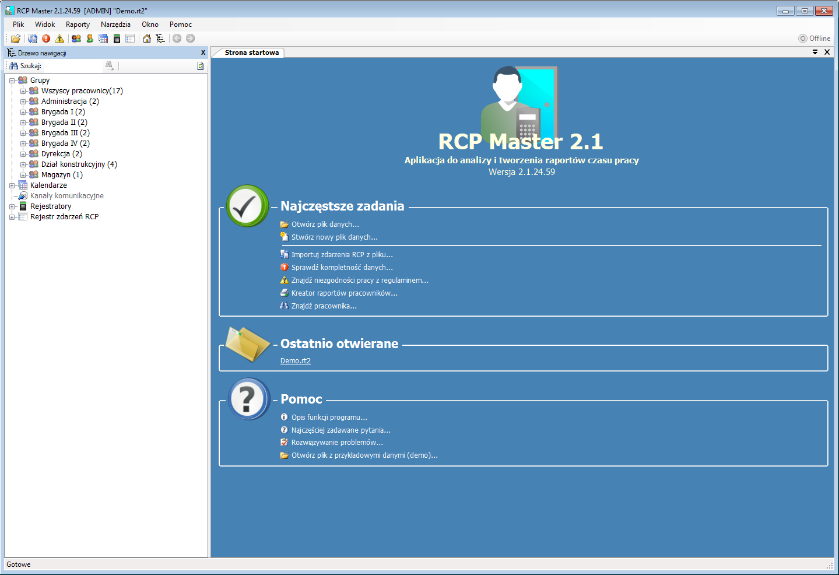Click the event register list toolbar icon
This screenshot has height=575, width=839.
(130, 38)
